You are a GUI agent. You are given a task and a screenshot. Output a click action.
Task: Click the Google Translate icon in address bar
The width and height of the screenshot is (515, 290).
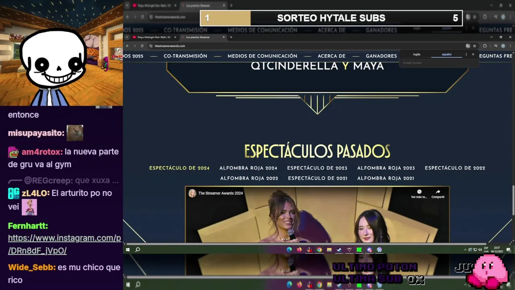tap(468, 46)
